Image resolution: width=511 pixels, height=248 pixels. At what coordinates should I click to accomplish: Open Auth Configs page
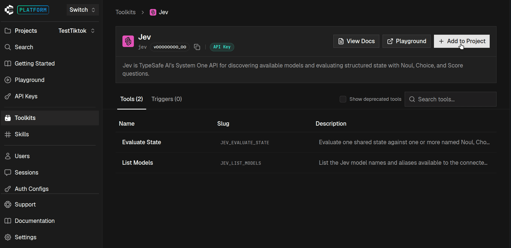[50, 189]
